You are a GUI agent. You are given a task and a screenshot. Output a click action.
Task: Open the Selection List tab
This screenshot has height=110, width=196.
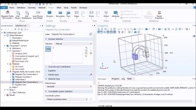click(x=21, y=26)
